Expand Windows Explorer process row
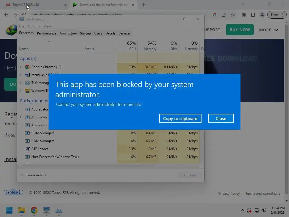This screenshot has height=217, width=289. 20,91
